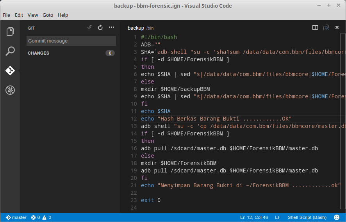This screenshot has width=346, height=222.
Task: Open the Explorer view in activity bar
Action: pyautogui.click(x=10, y=31)
